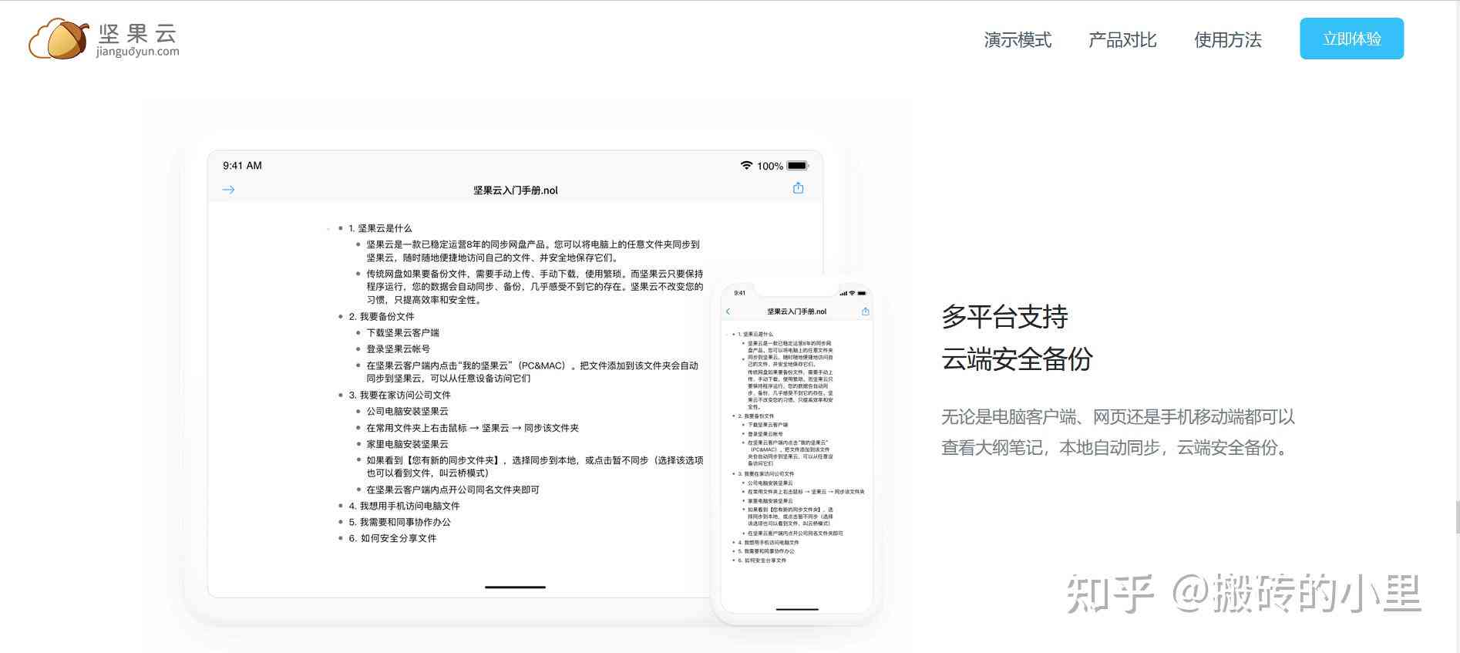Click the 9:41 AM tablet clock
The image size is (1460, 653).
coord(242,166)
